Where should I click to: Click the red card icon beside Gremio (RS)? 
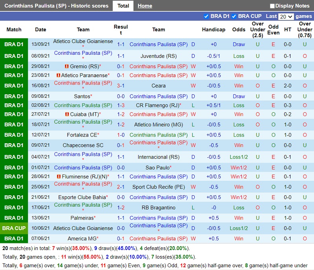coord(67,67)
